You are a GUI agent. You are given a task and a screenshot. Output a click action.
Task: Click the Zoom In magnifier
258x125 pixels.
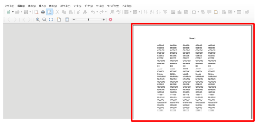pyautogui.click(x=38, y=20)
